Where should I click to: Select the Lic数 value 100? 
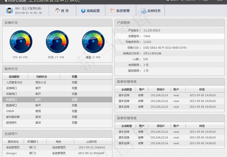coord(146,59)
